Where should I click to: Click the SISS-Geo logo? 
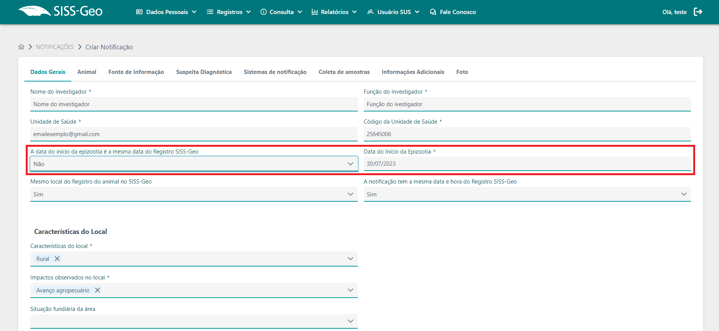point(60,11)
